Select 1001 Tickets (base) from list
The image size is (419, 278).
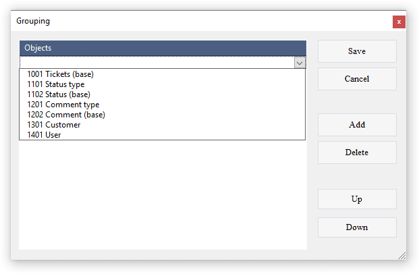point(60,74)
